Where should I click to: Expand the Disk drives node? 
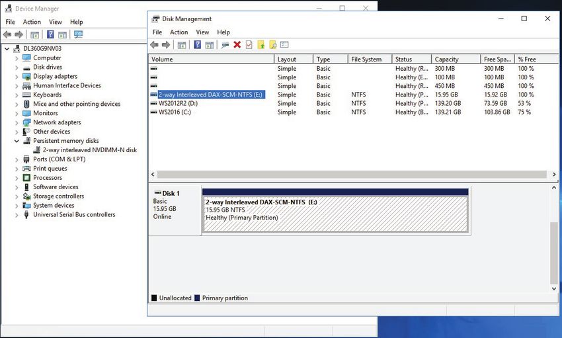coord(17,67)
